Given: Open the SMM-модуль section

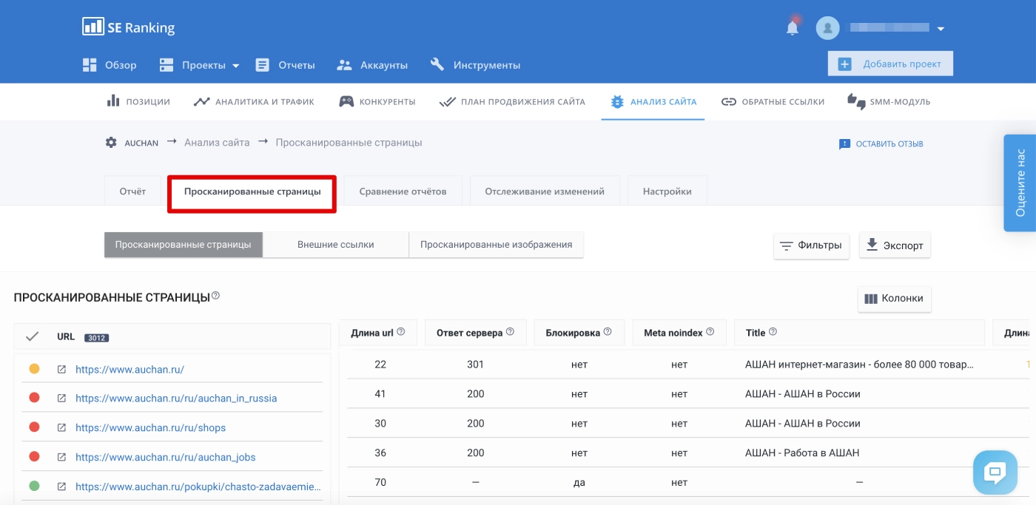Looking at the screenshot, I should click(x=889, y=101).
